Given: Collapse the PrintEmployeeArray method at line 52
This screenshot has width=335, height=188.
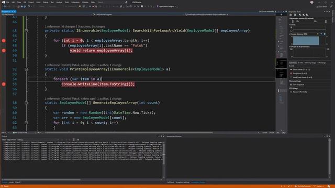Looking at the screenshot, I should [26, 69].
